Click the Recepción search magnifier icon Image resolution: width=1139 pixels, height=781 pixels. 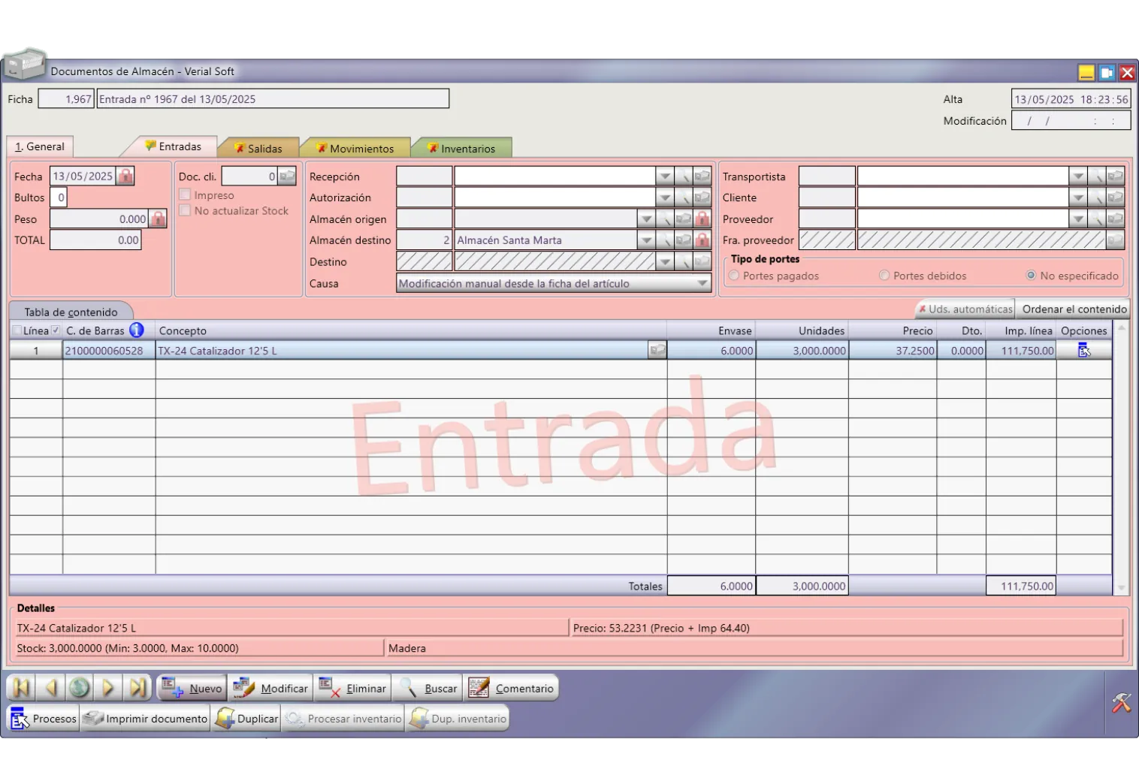683,176
